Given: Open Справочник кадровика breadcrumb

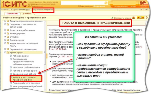Looking at the screenshot, I should [43, 10].
